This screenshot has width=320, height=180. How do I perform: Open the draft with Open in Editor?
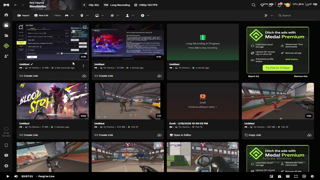(180, 135)
